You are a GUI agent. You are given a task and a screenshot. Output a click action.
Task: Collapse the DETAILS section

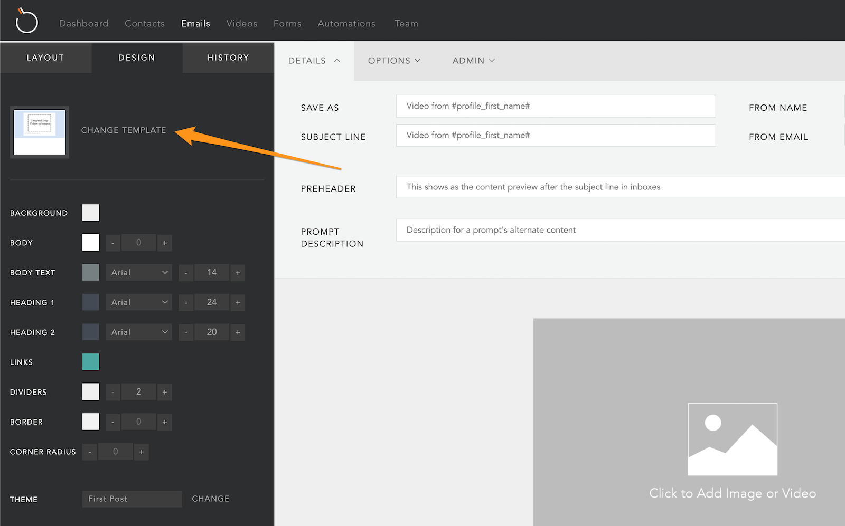click(x=314, y=61)
